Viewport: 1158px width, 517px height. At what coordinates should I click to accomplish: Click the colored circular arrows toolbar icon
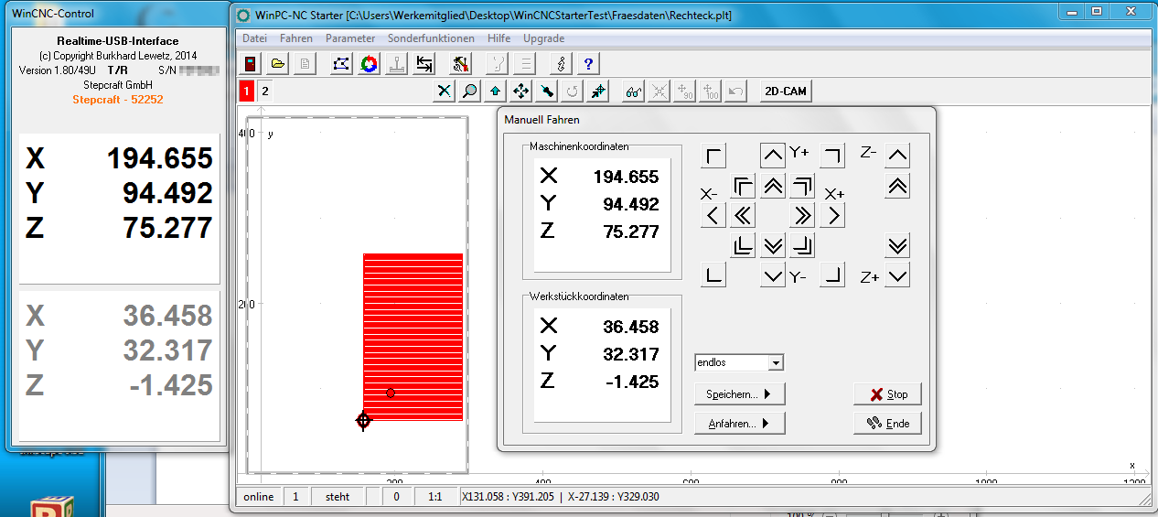369,64
